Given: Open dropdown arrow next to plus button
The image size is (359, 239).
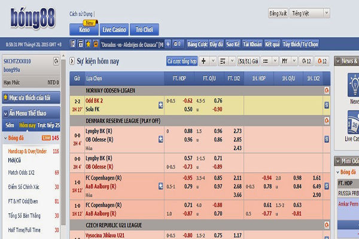Looking at the screenshot, I should pyautogui.click(x=213, y=61).
